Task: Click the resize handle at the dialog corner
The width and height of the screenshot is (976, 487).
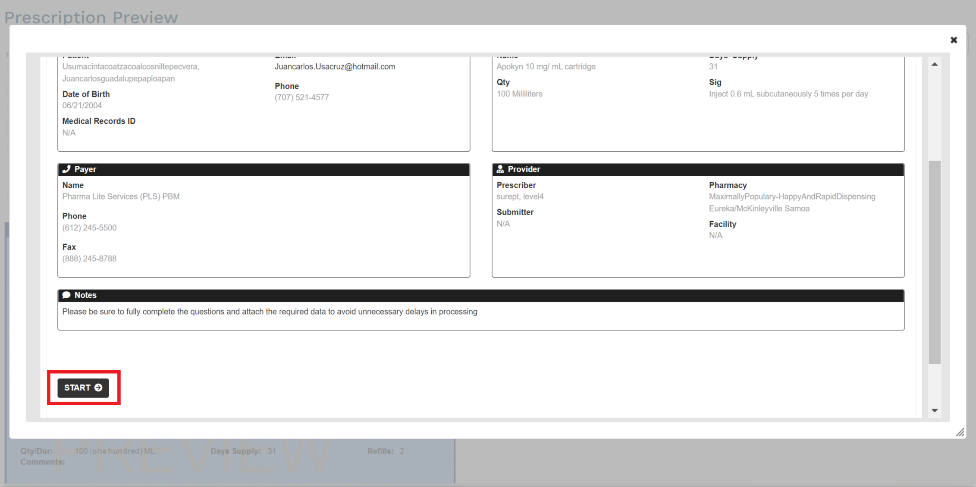Action: point(960,433)
